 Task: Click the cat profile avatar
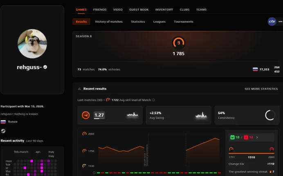[32, 43]
